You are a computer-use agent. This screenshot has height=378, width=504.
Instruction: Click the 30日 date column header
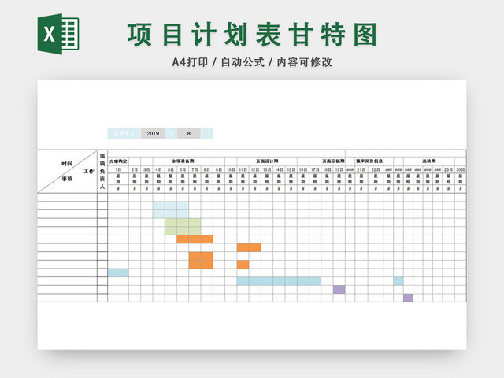tap(460, 169)
